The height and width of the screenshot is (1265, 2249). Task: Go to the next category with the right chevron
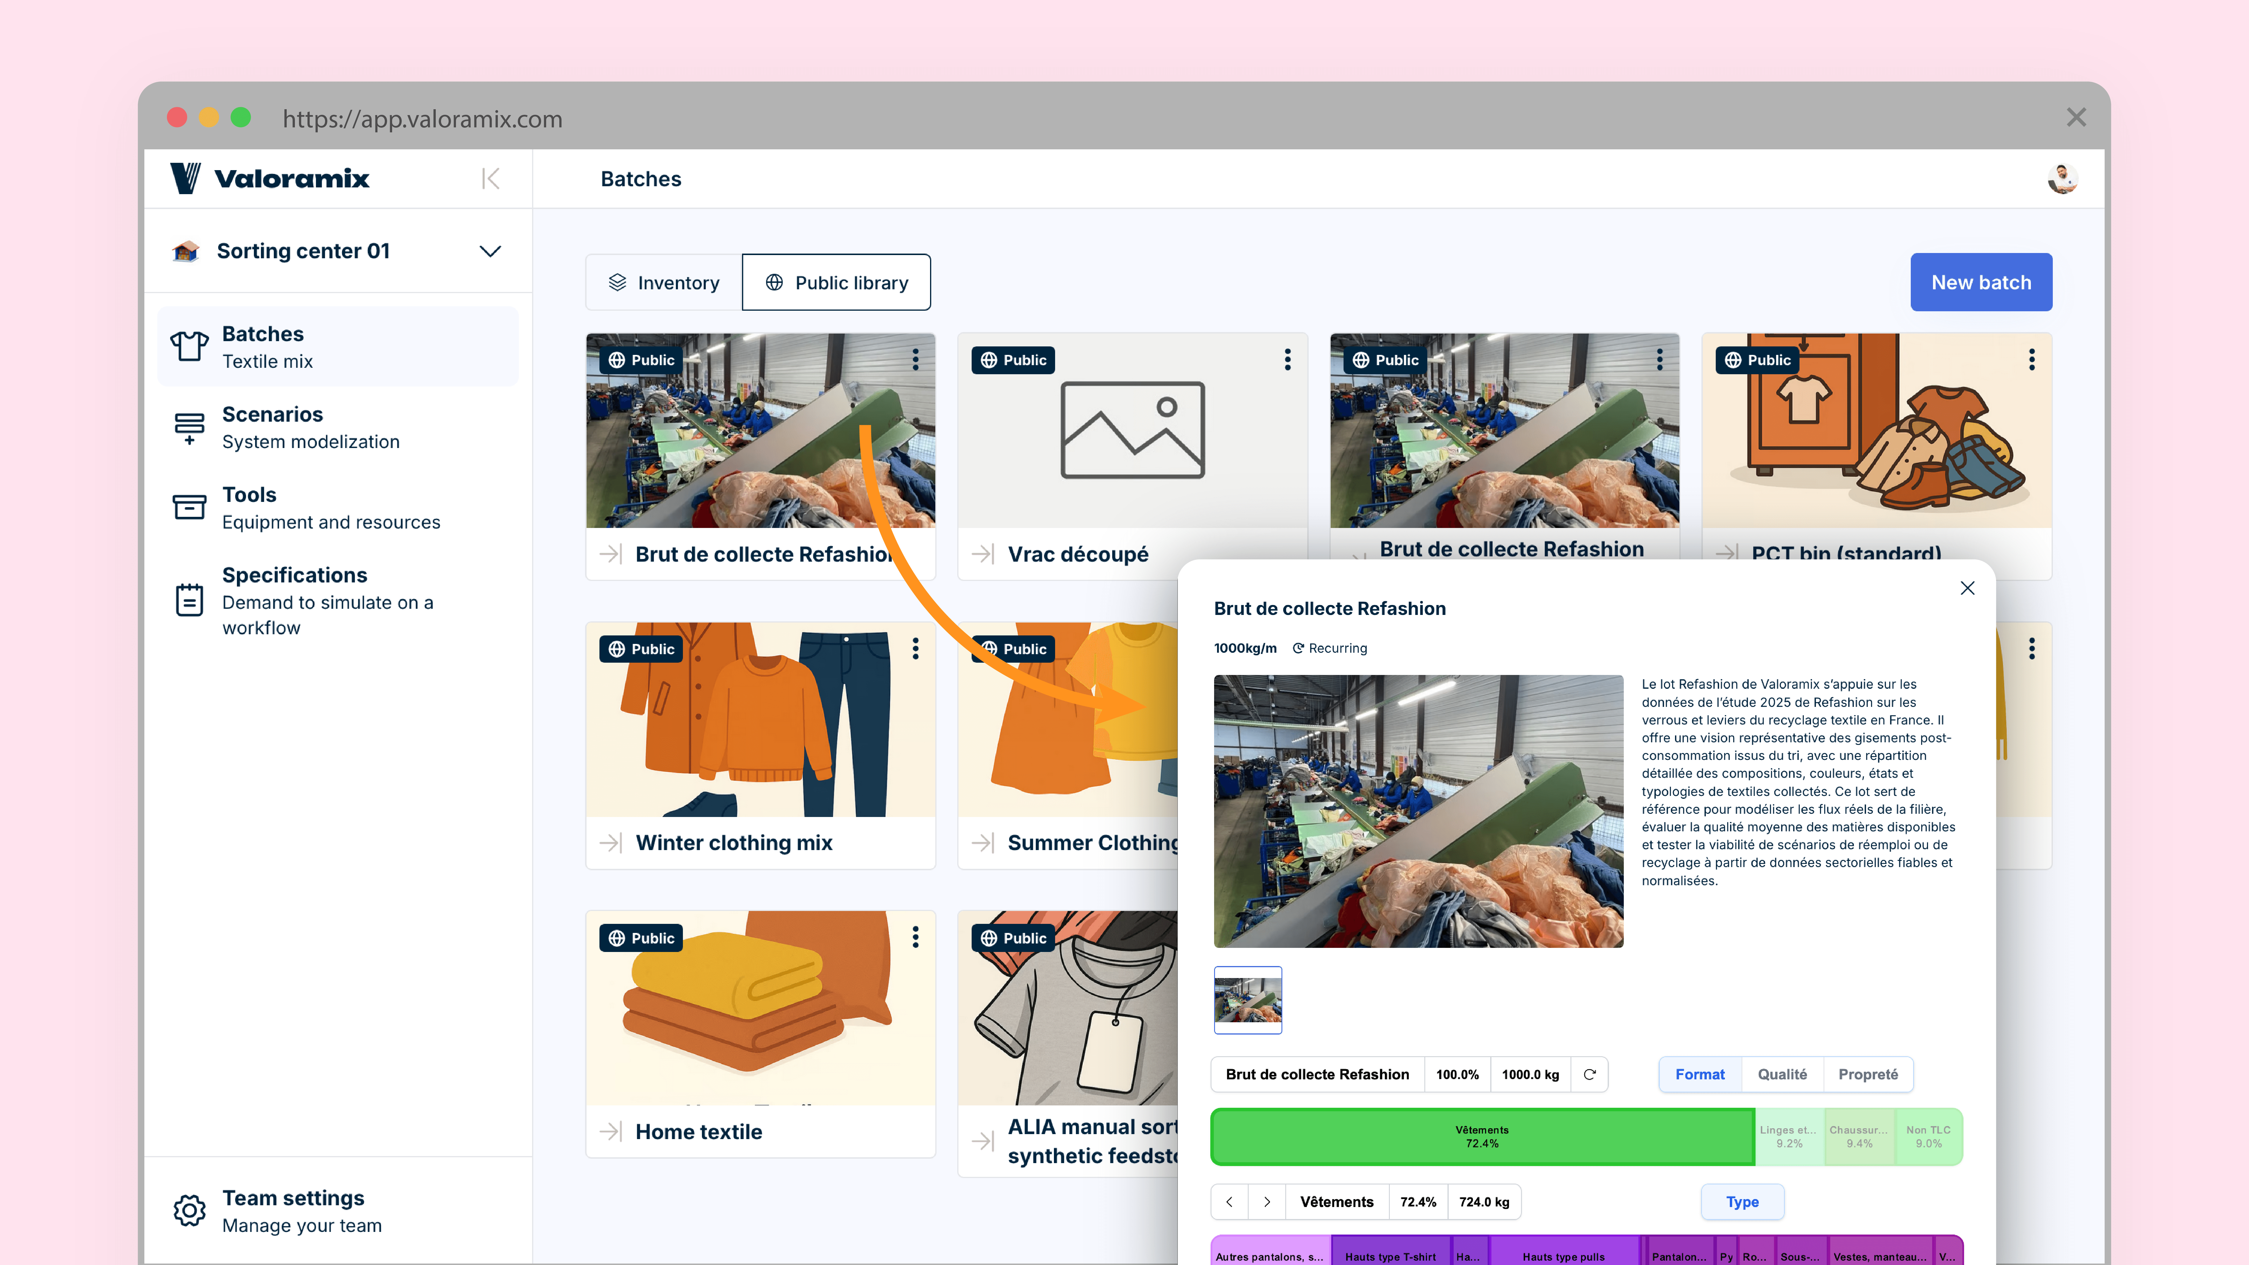(x=1267, y=1202)
